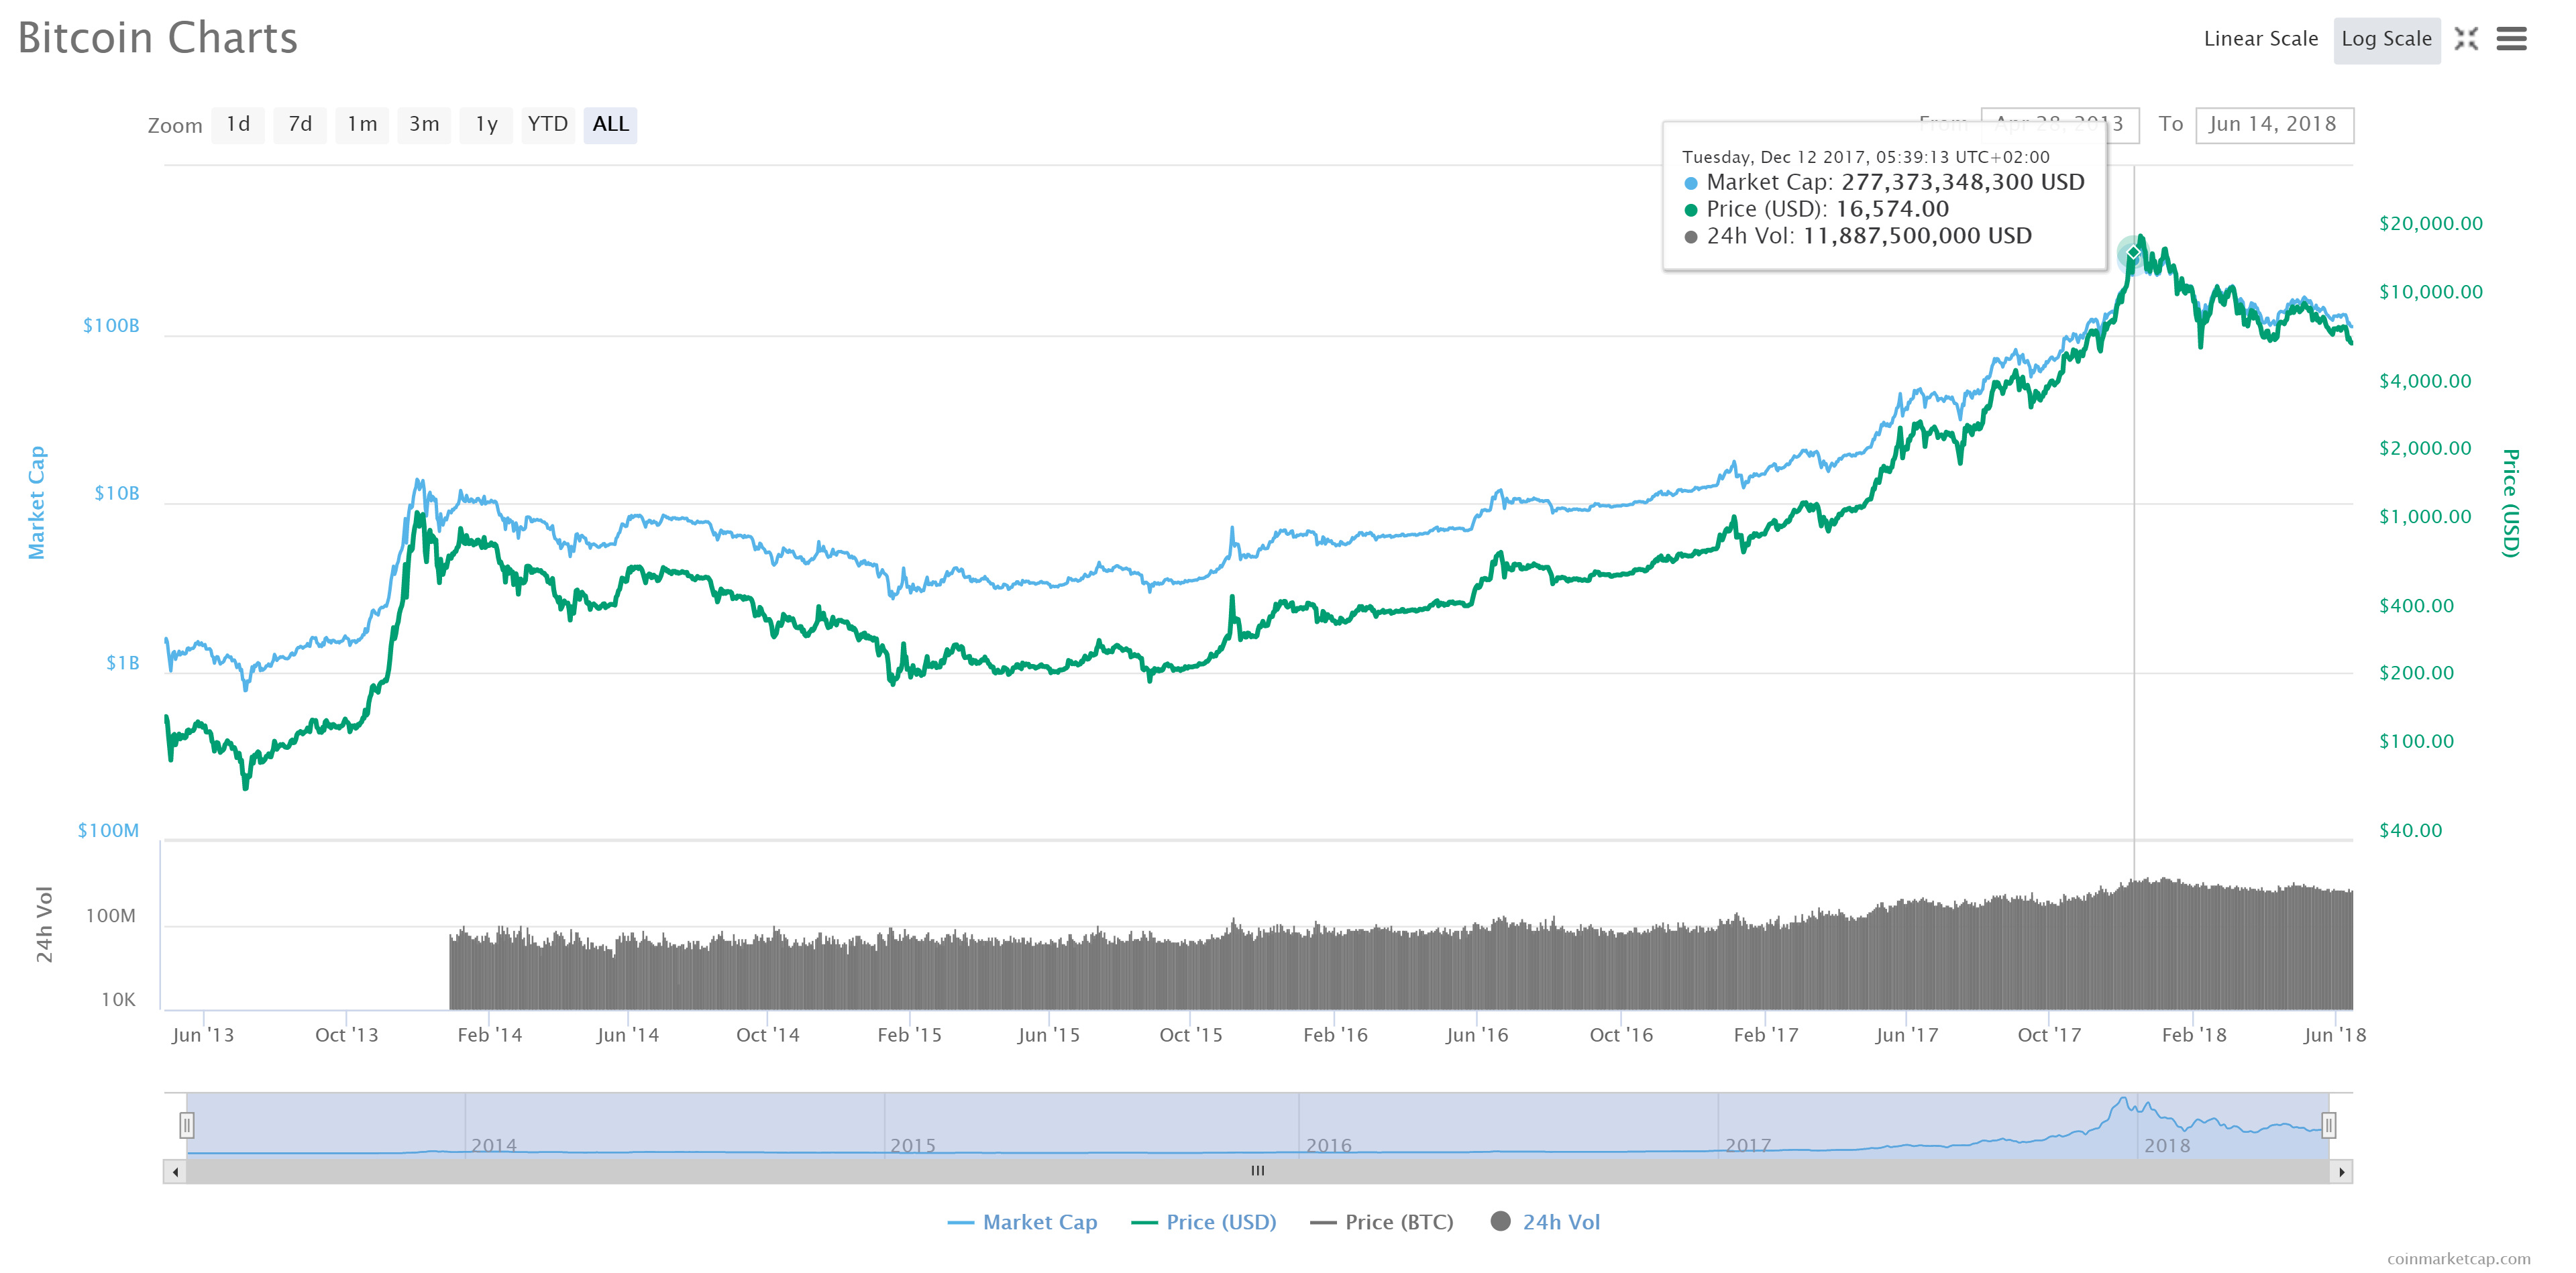Click the $10,000.00 axis label
2576x1273 pixels.
[2430, 292]
